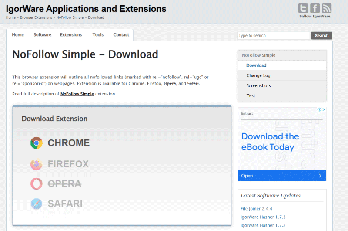Click Download the eBook Today ad text
348x231 pixels.
(270, 142)
